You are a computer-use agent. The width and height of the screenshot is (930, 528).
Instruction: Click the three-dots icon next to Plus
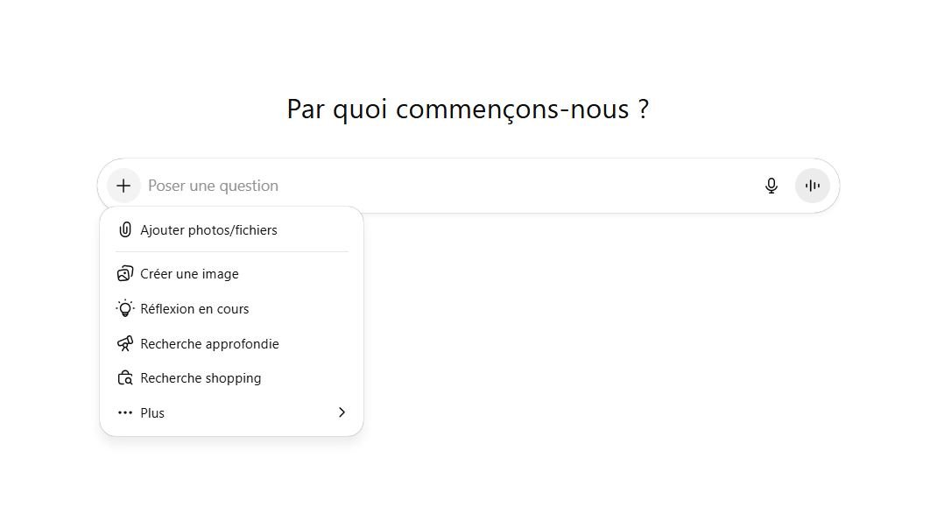[125, 412]
